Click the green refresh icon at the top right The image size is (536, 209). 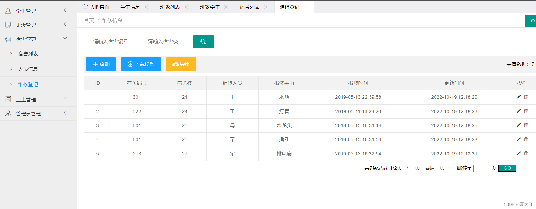pos(531,21)
